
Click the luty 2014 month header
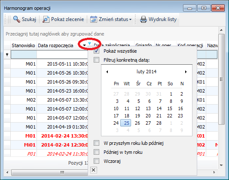(147, 72)
